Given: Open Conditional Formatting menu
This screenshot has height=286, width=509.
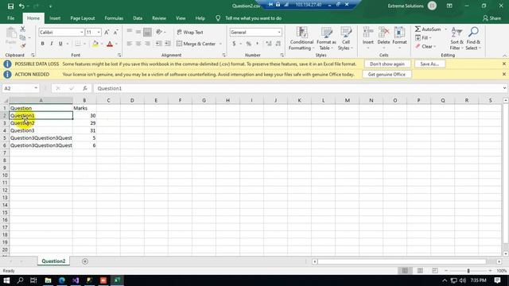Looking at the screenshot, I should (x=301, y=39).
